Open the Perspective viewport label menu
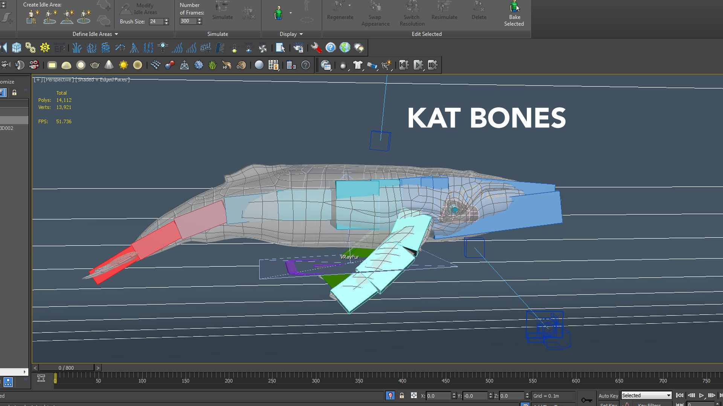723x406 pixels. pyautogui.click(x=59, y=80)
